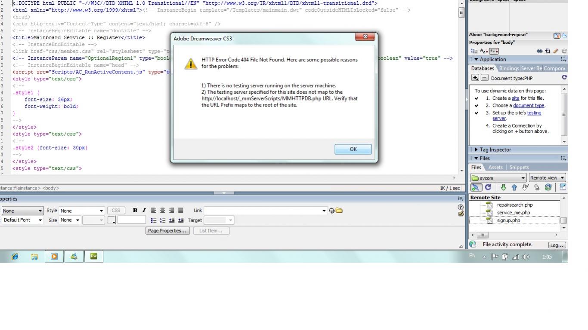The width and height of the screenshot is (588, 330).
Task: Apply Align Left in Properties
Action: (154, 211)
